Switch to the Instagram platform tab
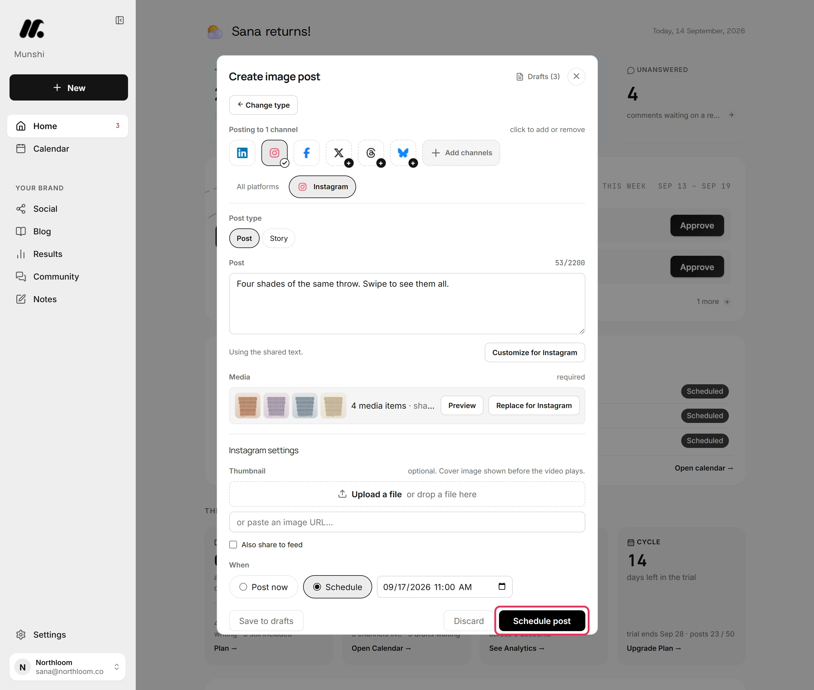 pyautogui.click(x=322, y=186)
